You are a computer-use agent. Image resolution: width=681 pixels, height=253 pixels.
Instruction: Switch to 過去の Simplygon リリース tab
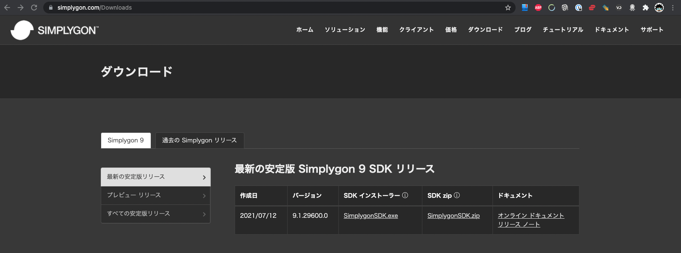199,140
